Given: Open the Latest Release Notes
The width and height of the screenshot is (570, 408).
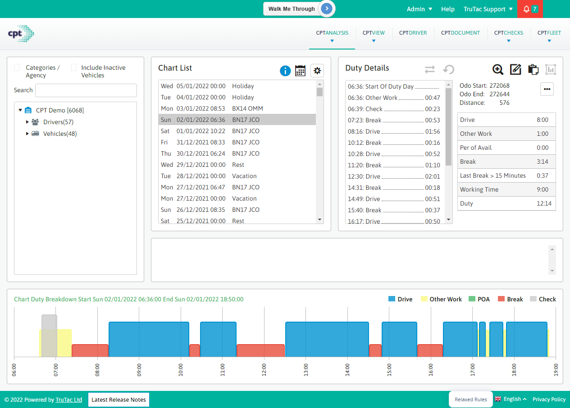Looking at the screenshot, I should coord(118,399).
